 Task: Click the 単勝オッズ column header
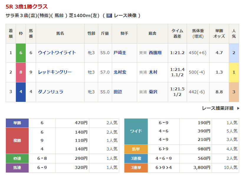tap(219, 34)
